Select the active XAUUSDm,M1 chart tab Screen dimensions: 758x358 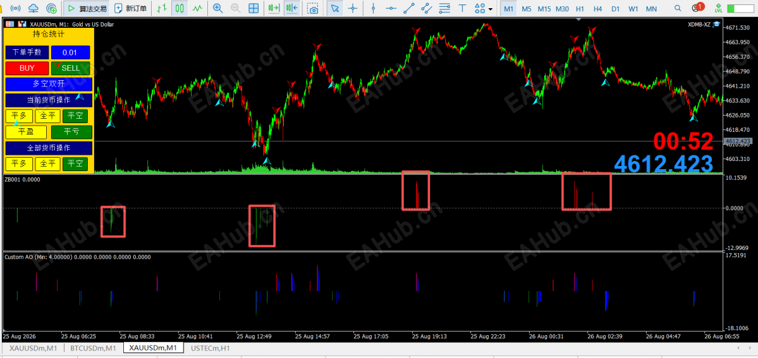click(x=153, y=348)
